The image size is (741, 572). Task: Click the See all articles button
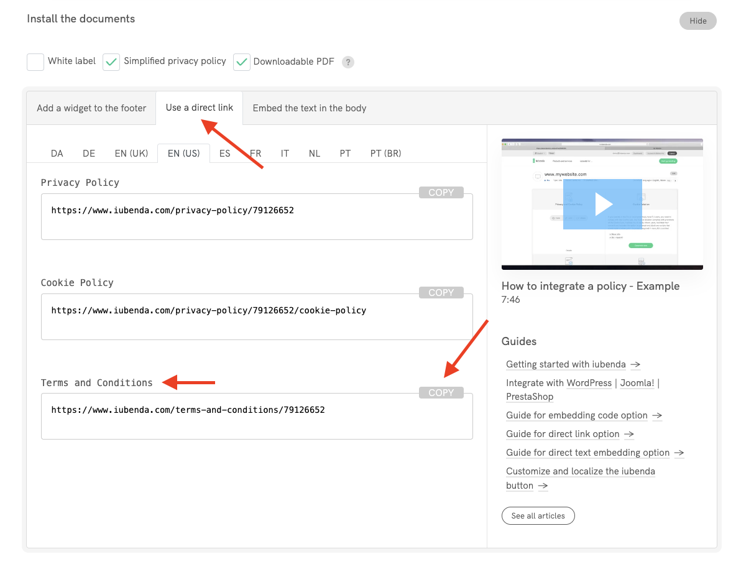pyautogui.click(x=538, y=516)
